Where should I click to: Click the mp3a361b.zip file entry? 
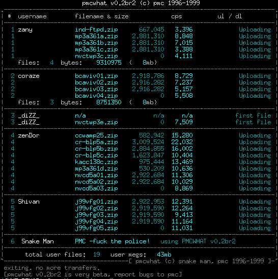(96, 43)
